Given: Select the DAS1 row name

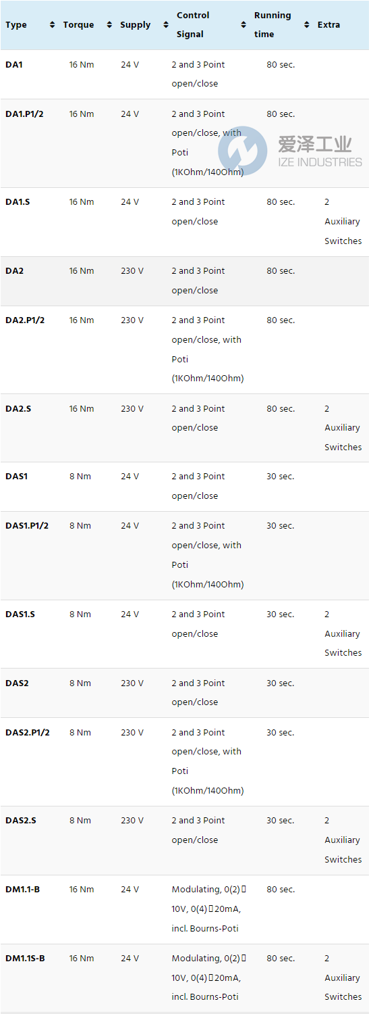Looking at the screenshot, I should (17, 477).
